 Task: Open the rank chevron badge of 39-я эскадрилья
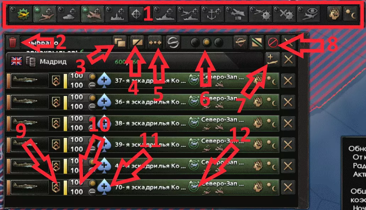55,145
